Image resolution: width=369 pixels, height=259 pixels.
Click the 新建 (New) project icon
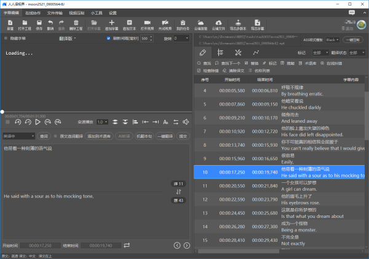point(10,24)
